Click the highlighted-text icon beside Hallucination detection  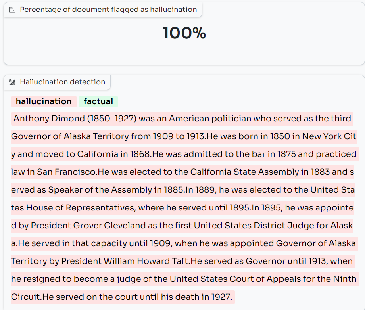pos(12,82)
